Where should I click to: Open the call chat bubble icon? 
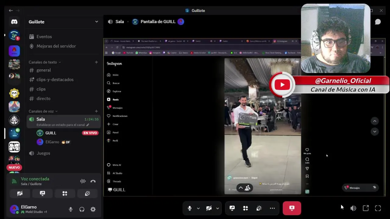click(x=378, y=22)
